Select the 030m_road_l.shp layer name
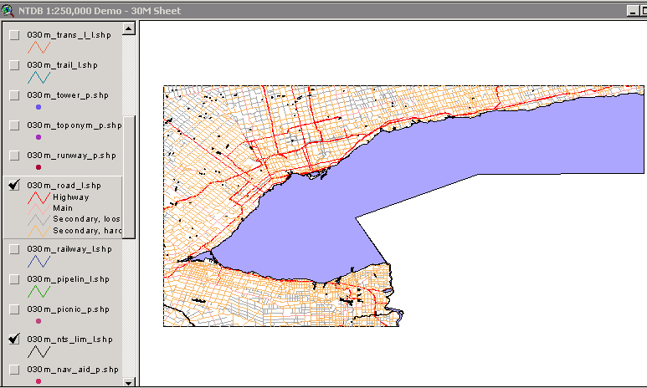The width and height of the screenshot is (647, 388). (64, 186)
